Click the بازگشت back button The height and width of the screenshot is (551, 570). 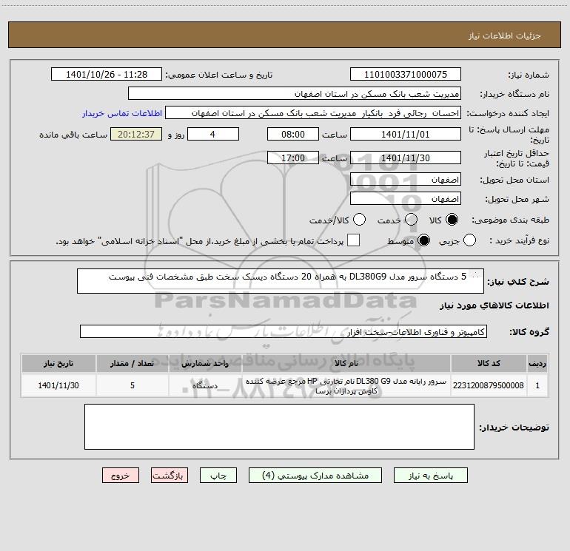pos(170,476)
